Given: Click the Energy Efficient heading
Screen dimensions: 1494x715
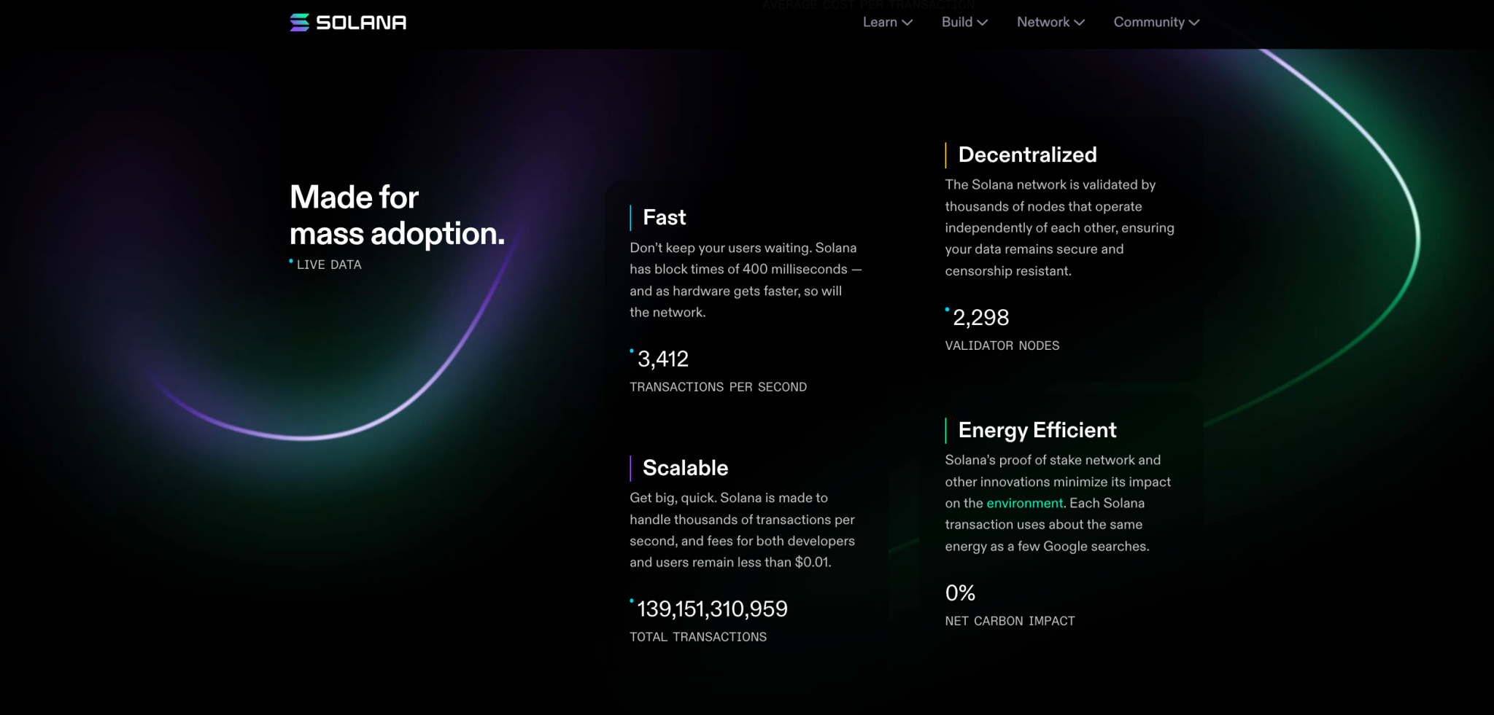Looking at the screenshot, I should pos(1037,430).
